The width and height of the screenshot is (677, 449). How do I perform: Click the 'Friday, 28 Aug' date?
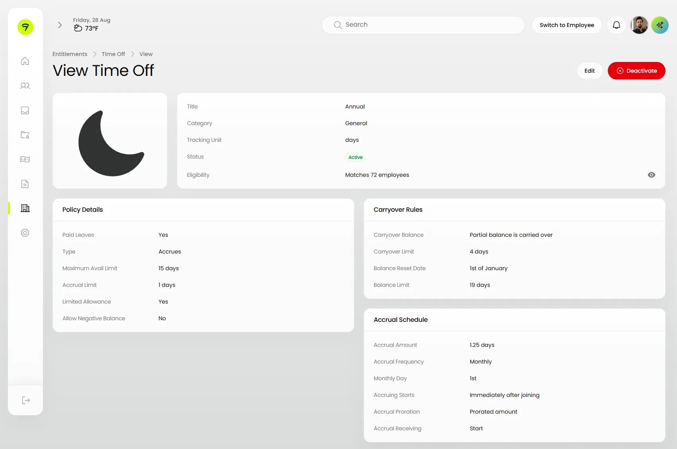coord(92,20)
